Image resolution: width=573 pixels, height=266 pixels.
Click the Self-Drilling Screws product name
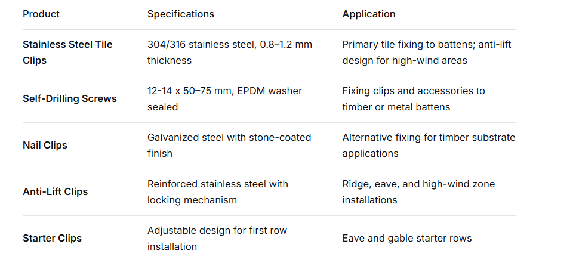click(x=69, y=98)
